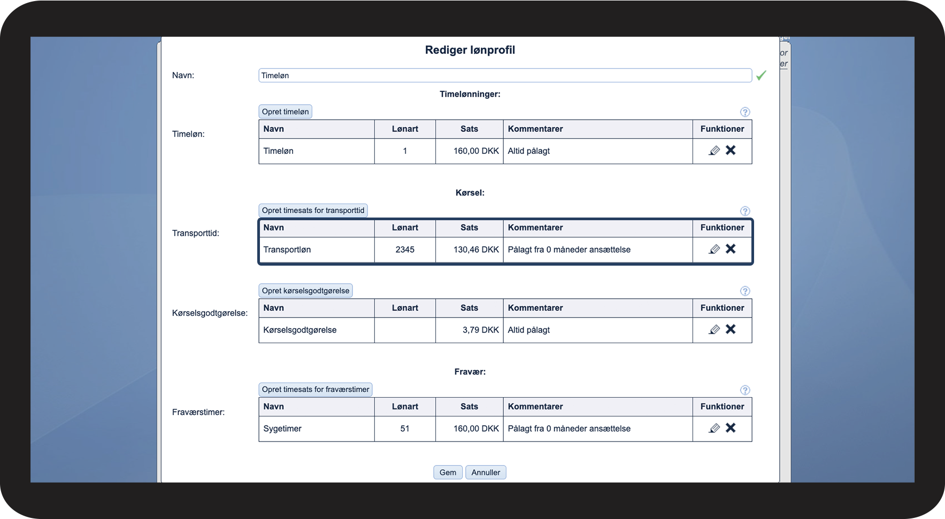Delete the Kørselsgodtgørelse row

click(731, 329)
